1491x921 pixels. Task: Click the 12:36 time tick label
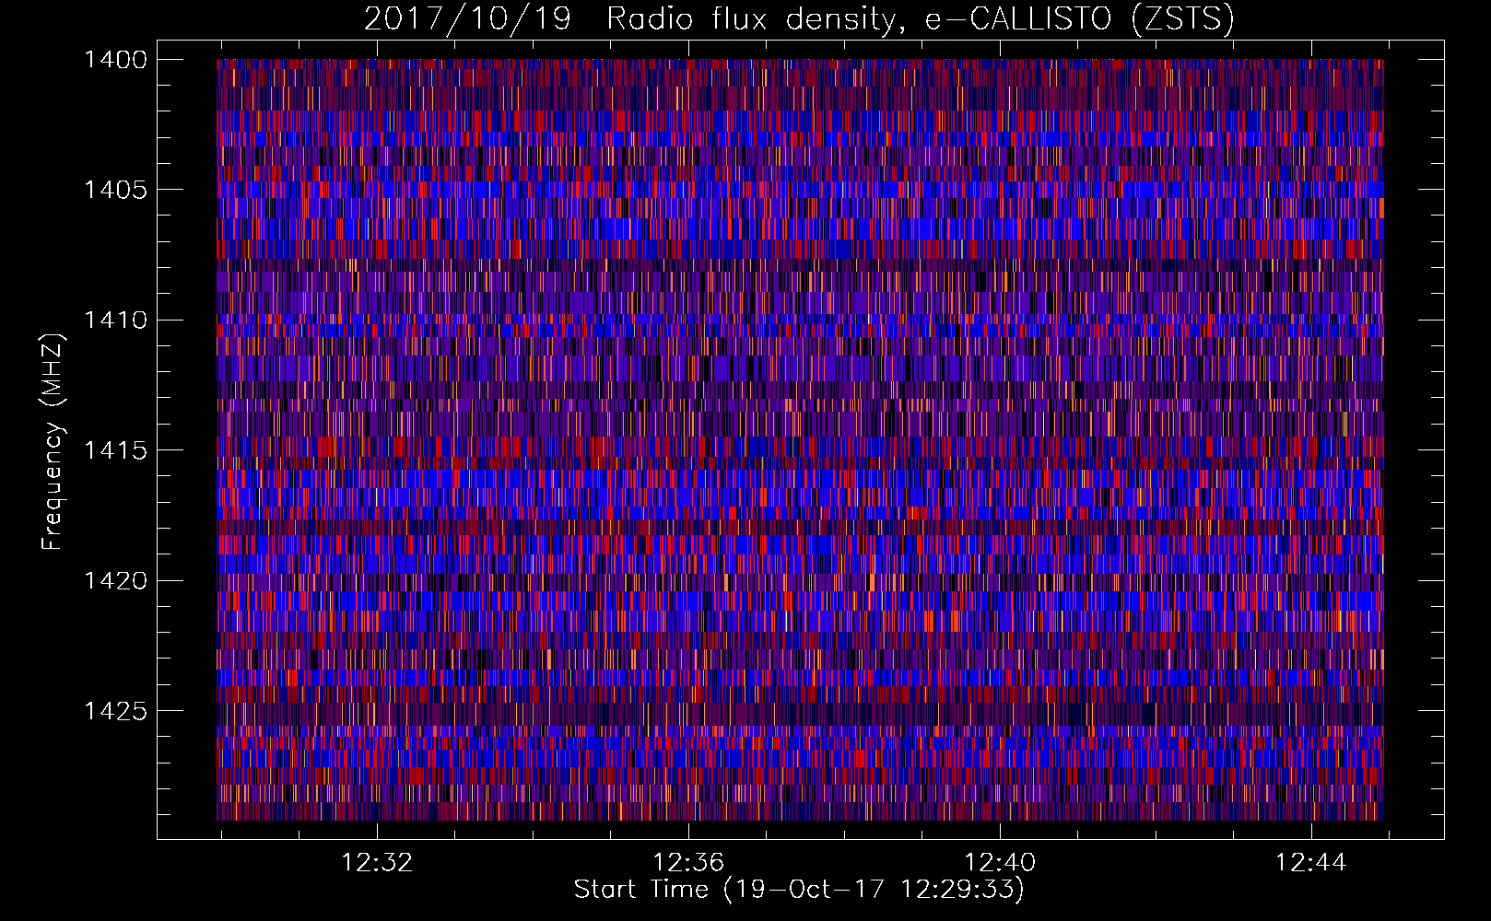(x=688, y=863)
